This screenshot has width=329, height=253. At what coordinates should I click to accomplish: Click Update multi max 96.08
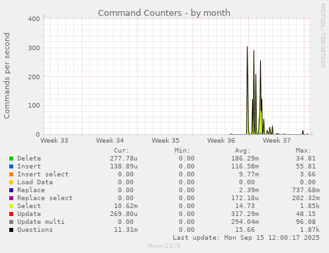pos(306,222)
